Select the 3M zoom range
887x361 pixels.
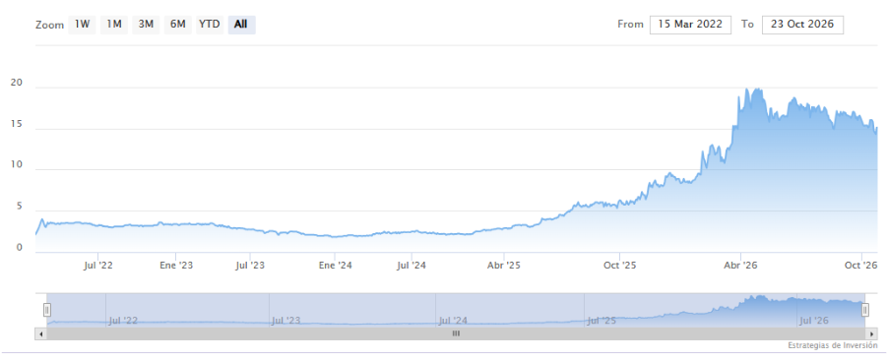tap(146, 25)
